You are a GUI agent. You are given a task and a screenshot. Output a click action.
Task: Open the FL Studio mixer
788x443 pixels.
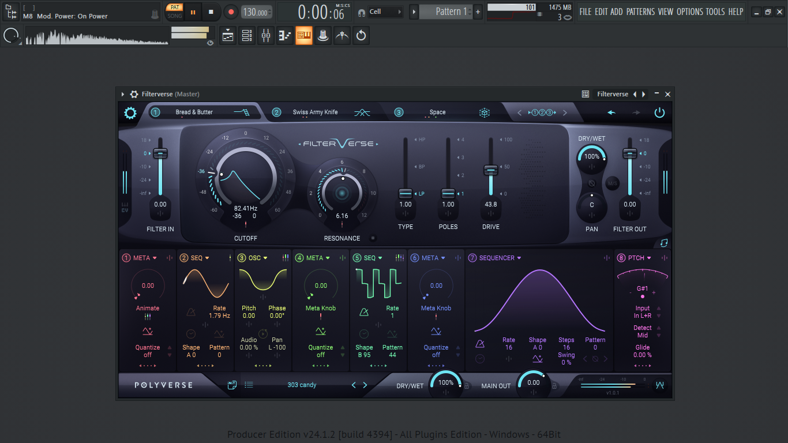click(265, 36)
